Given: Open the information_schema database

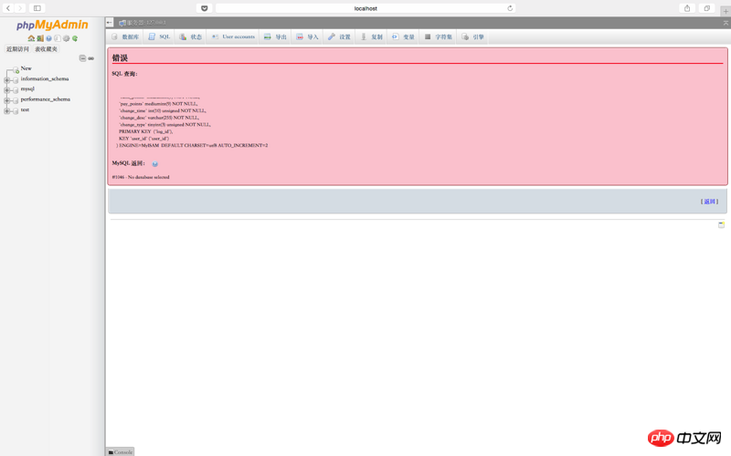Looking at the screenshot, I should pyautogui.click(x=44, y=78).
